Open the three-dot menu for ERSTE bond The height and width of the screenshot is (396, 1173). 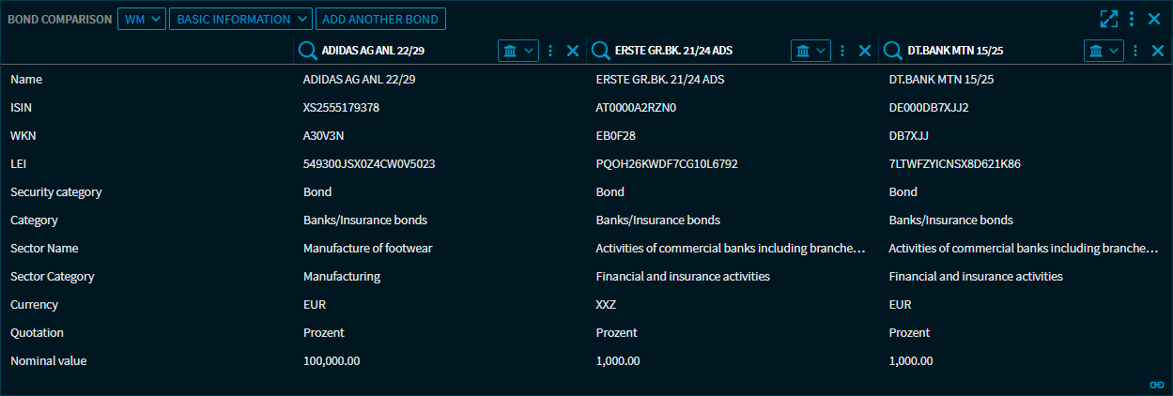(x=843, y=51)
